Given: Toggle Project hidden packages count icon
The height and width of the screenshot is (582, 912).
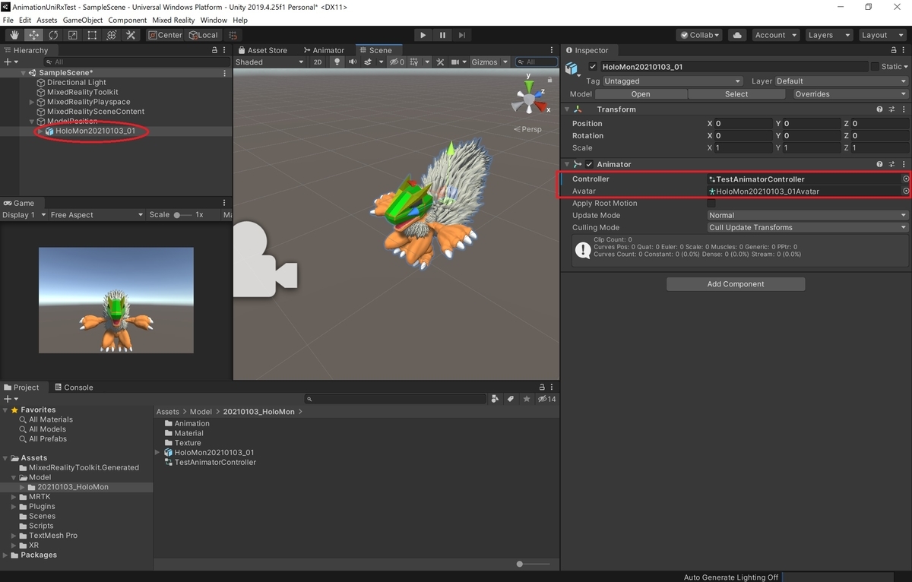Looking at the screenshot, I should (546, 398).
